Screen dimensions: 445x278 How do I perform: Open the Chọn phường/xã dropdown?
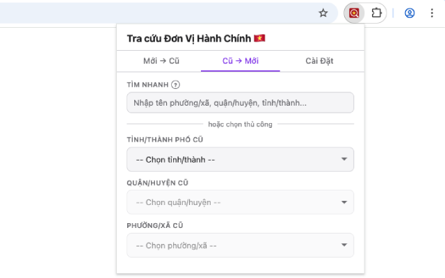pos(240,245)
